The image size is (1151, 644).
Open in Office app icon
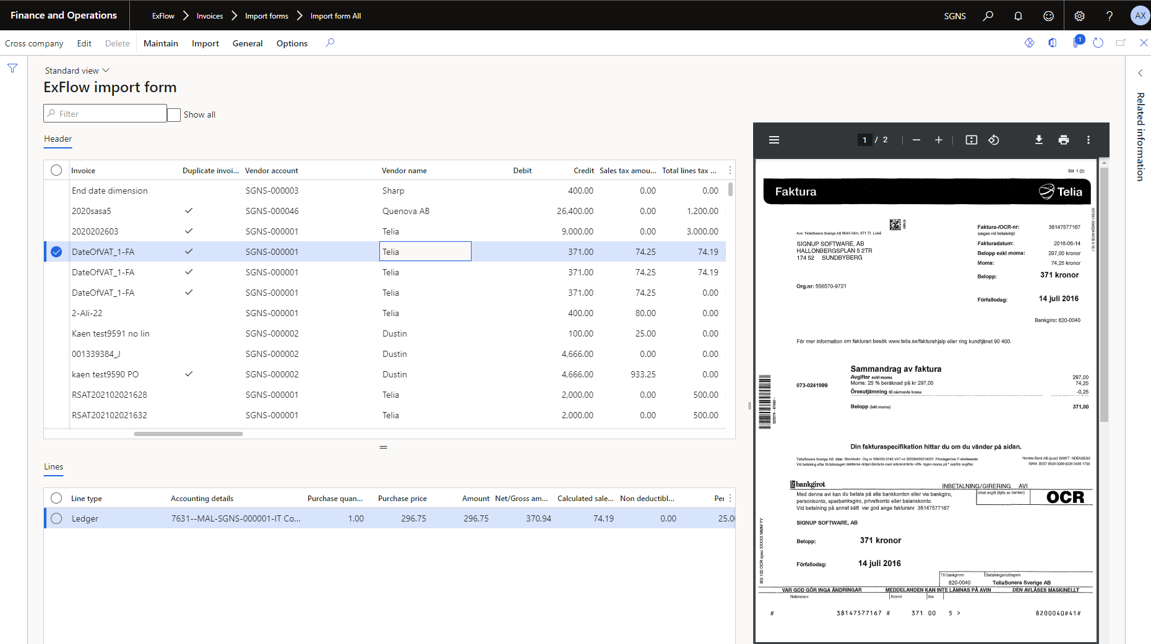pyautogui.click(x=1052, y=43)
